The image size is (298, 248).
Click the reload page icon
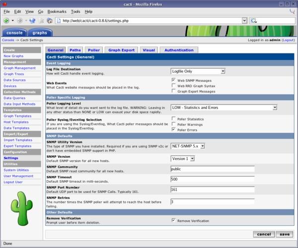32,21
